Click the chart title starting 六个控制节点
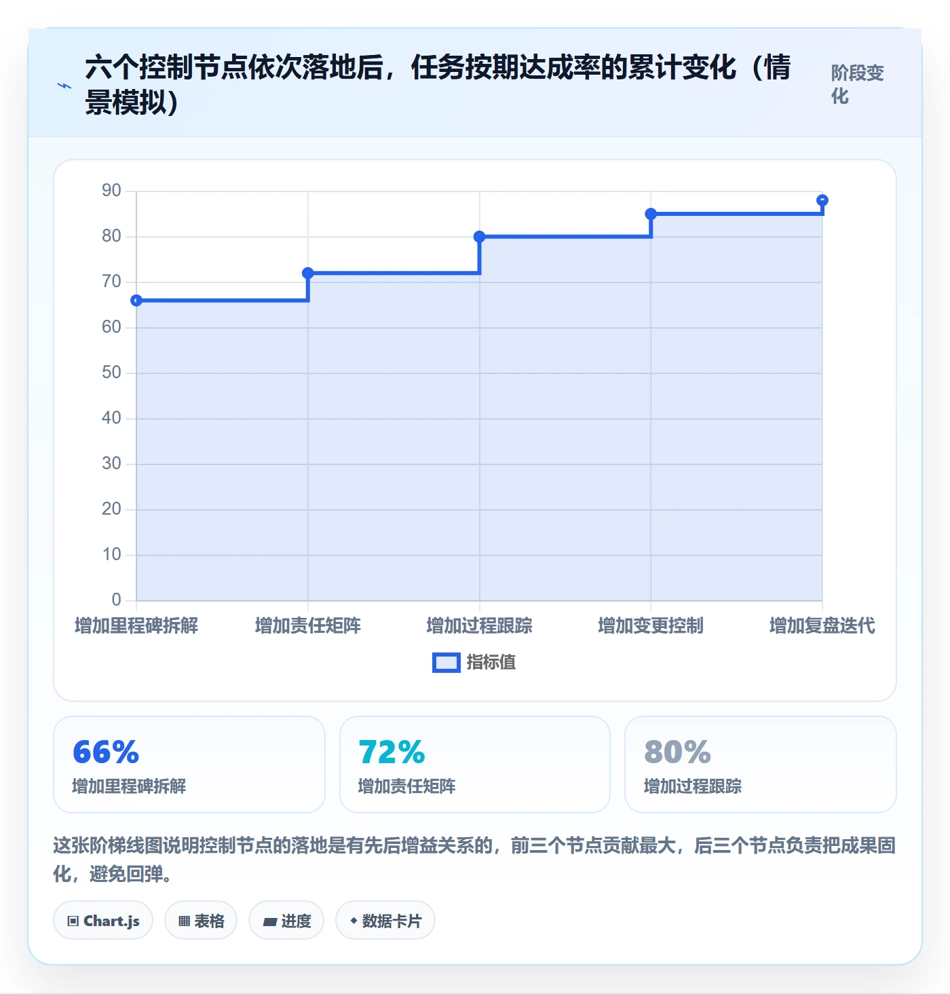This screenshot has width=950, height=994. pyautogui.click(x=438, y=85)
